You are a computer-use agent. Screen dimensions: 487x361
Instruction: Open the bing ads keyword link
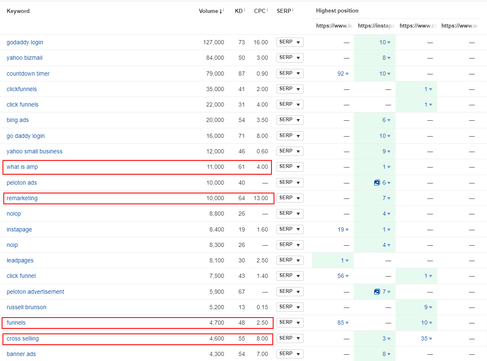pyautogui.click(x=18, y=120)
